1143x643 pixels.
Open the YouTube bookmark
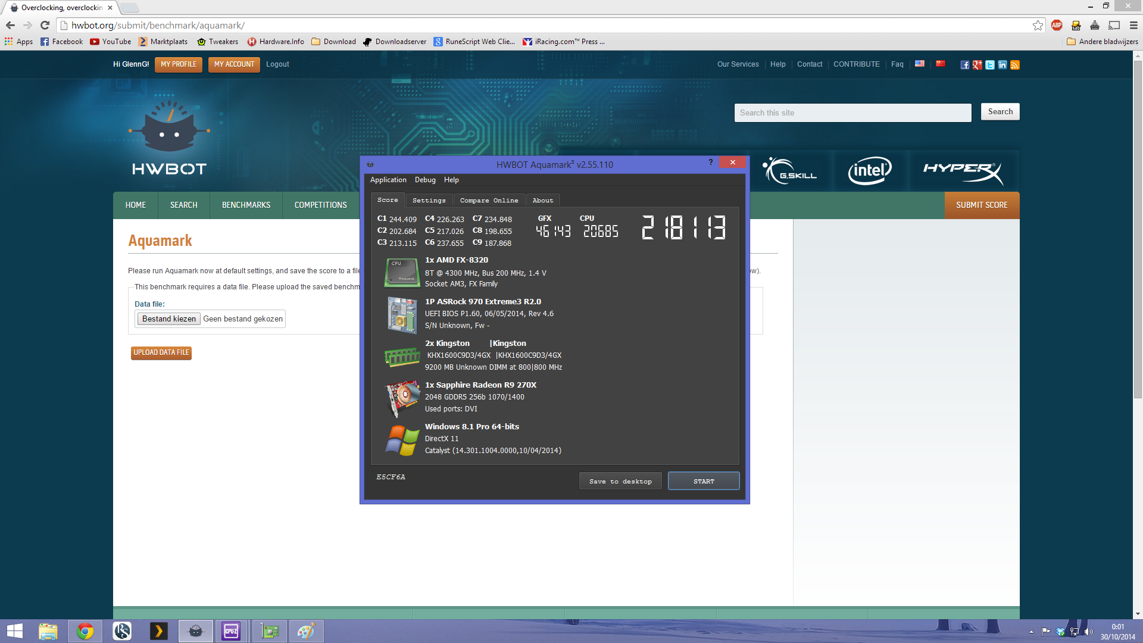coord(111,42)
